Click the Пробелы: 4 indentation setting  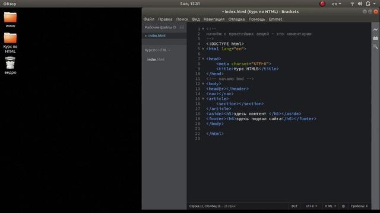click(x=359, y=206)
